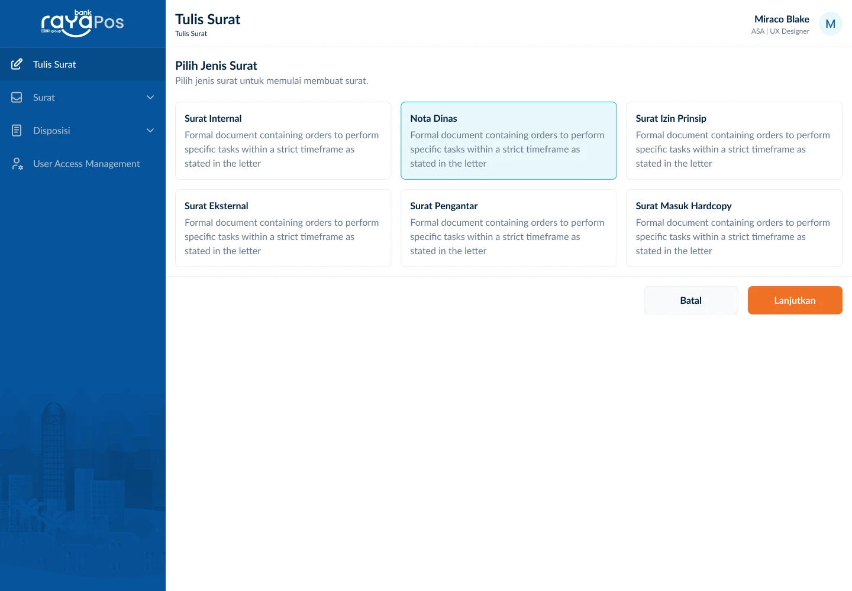This screenshot has height=591, width=852.
Task: Click the Batal button
Action: coord(691,300)
